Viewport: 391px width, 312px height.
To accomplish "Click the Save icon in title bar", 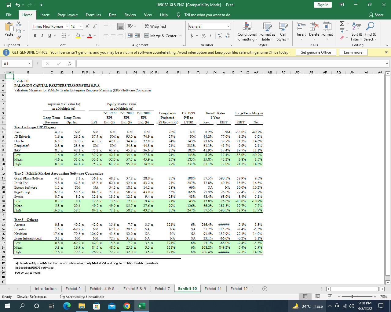I will (x=9, y=5).
